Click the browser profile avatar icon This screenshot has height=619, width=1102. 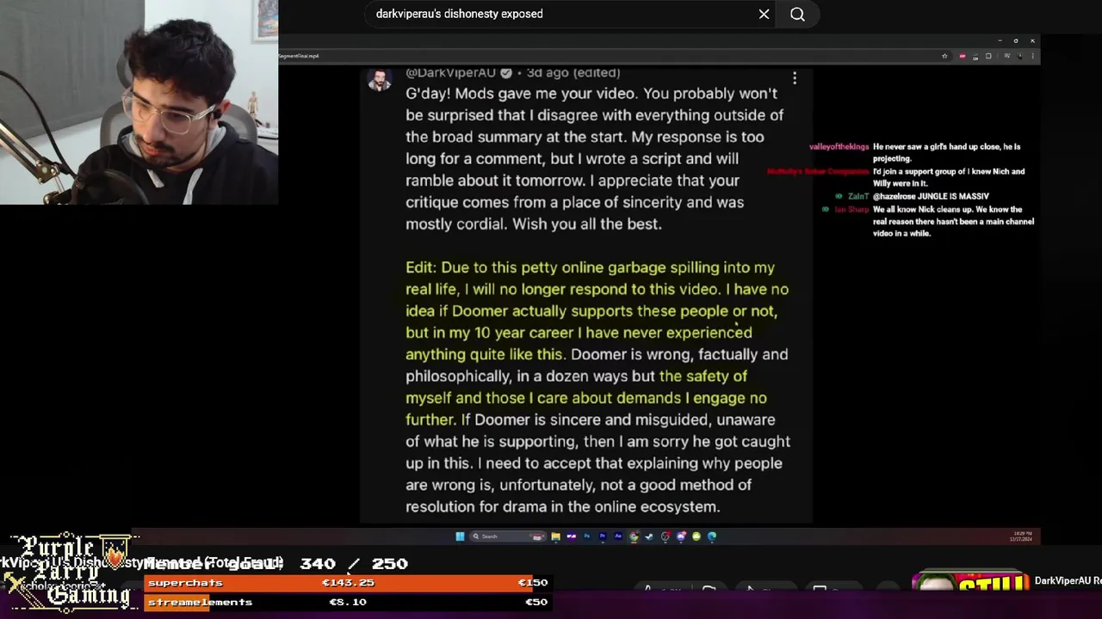pyautogui.click(x=1020, y=56)
